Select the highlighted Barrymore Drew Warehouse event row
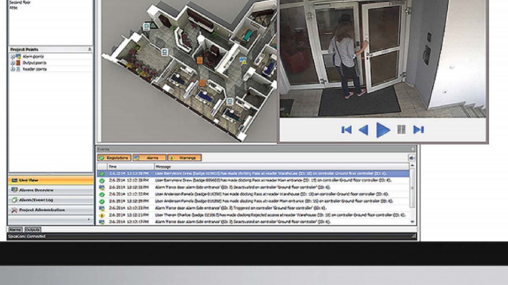 [x=253, y=173]
